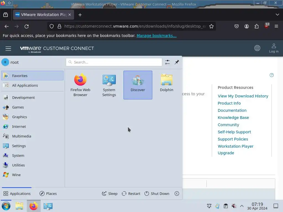Open the Internet category
The width and height of the screenshot is (283, 212).
pos(32,126)
